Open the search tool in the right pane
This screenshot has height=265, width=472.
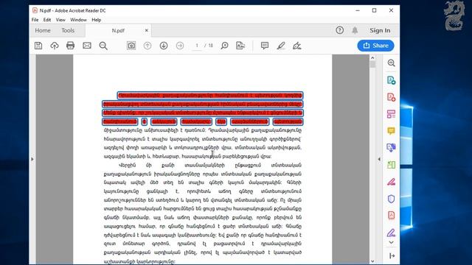point(392,63)
